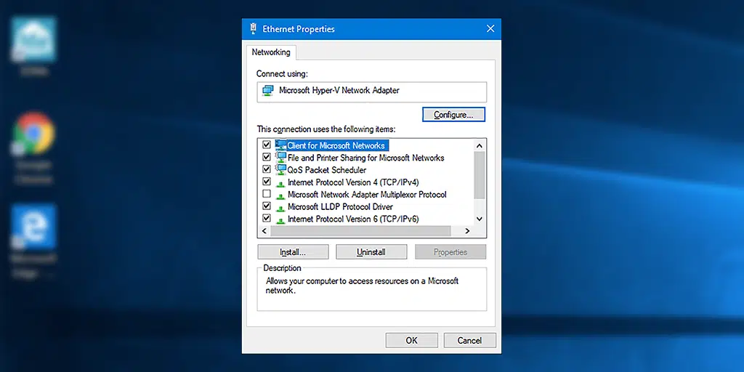744x372 pixels.
Task: Click the list's scroll up arrow
Action: point(480,145)
